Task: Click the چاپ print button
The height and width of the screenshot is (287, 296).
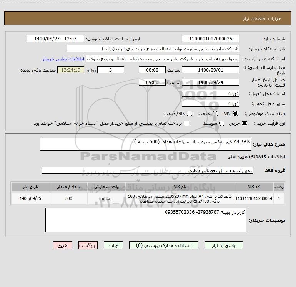Action: click(x=113, y=245)
